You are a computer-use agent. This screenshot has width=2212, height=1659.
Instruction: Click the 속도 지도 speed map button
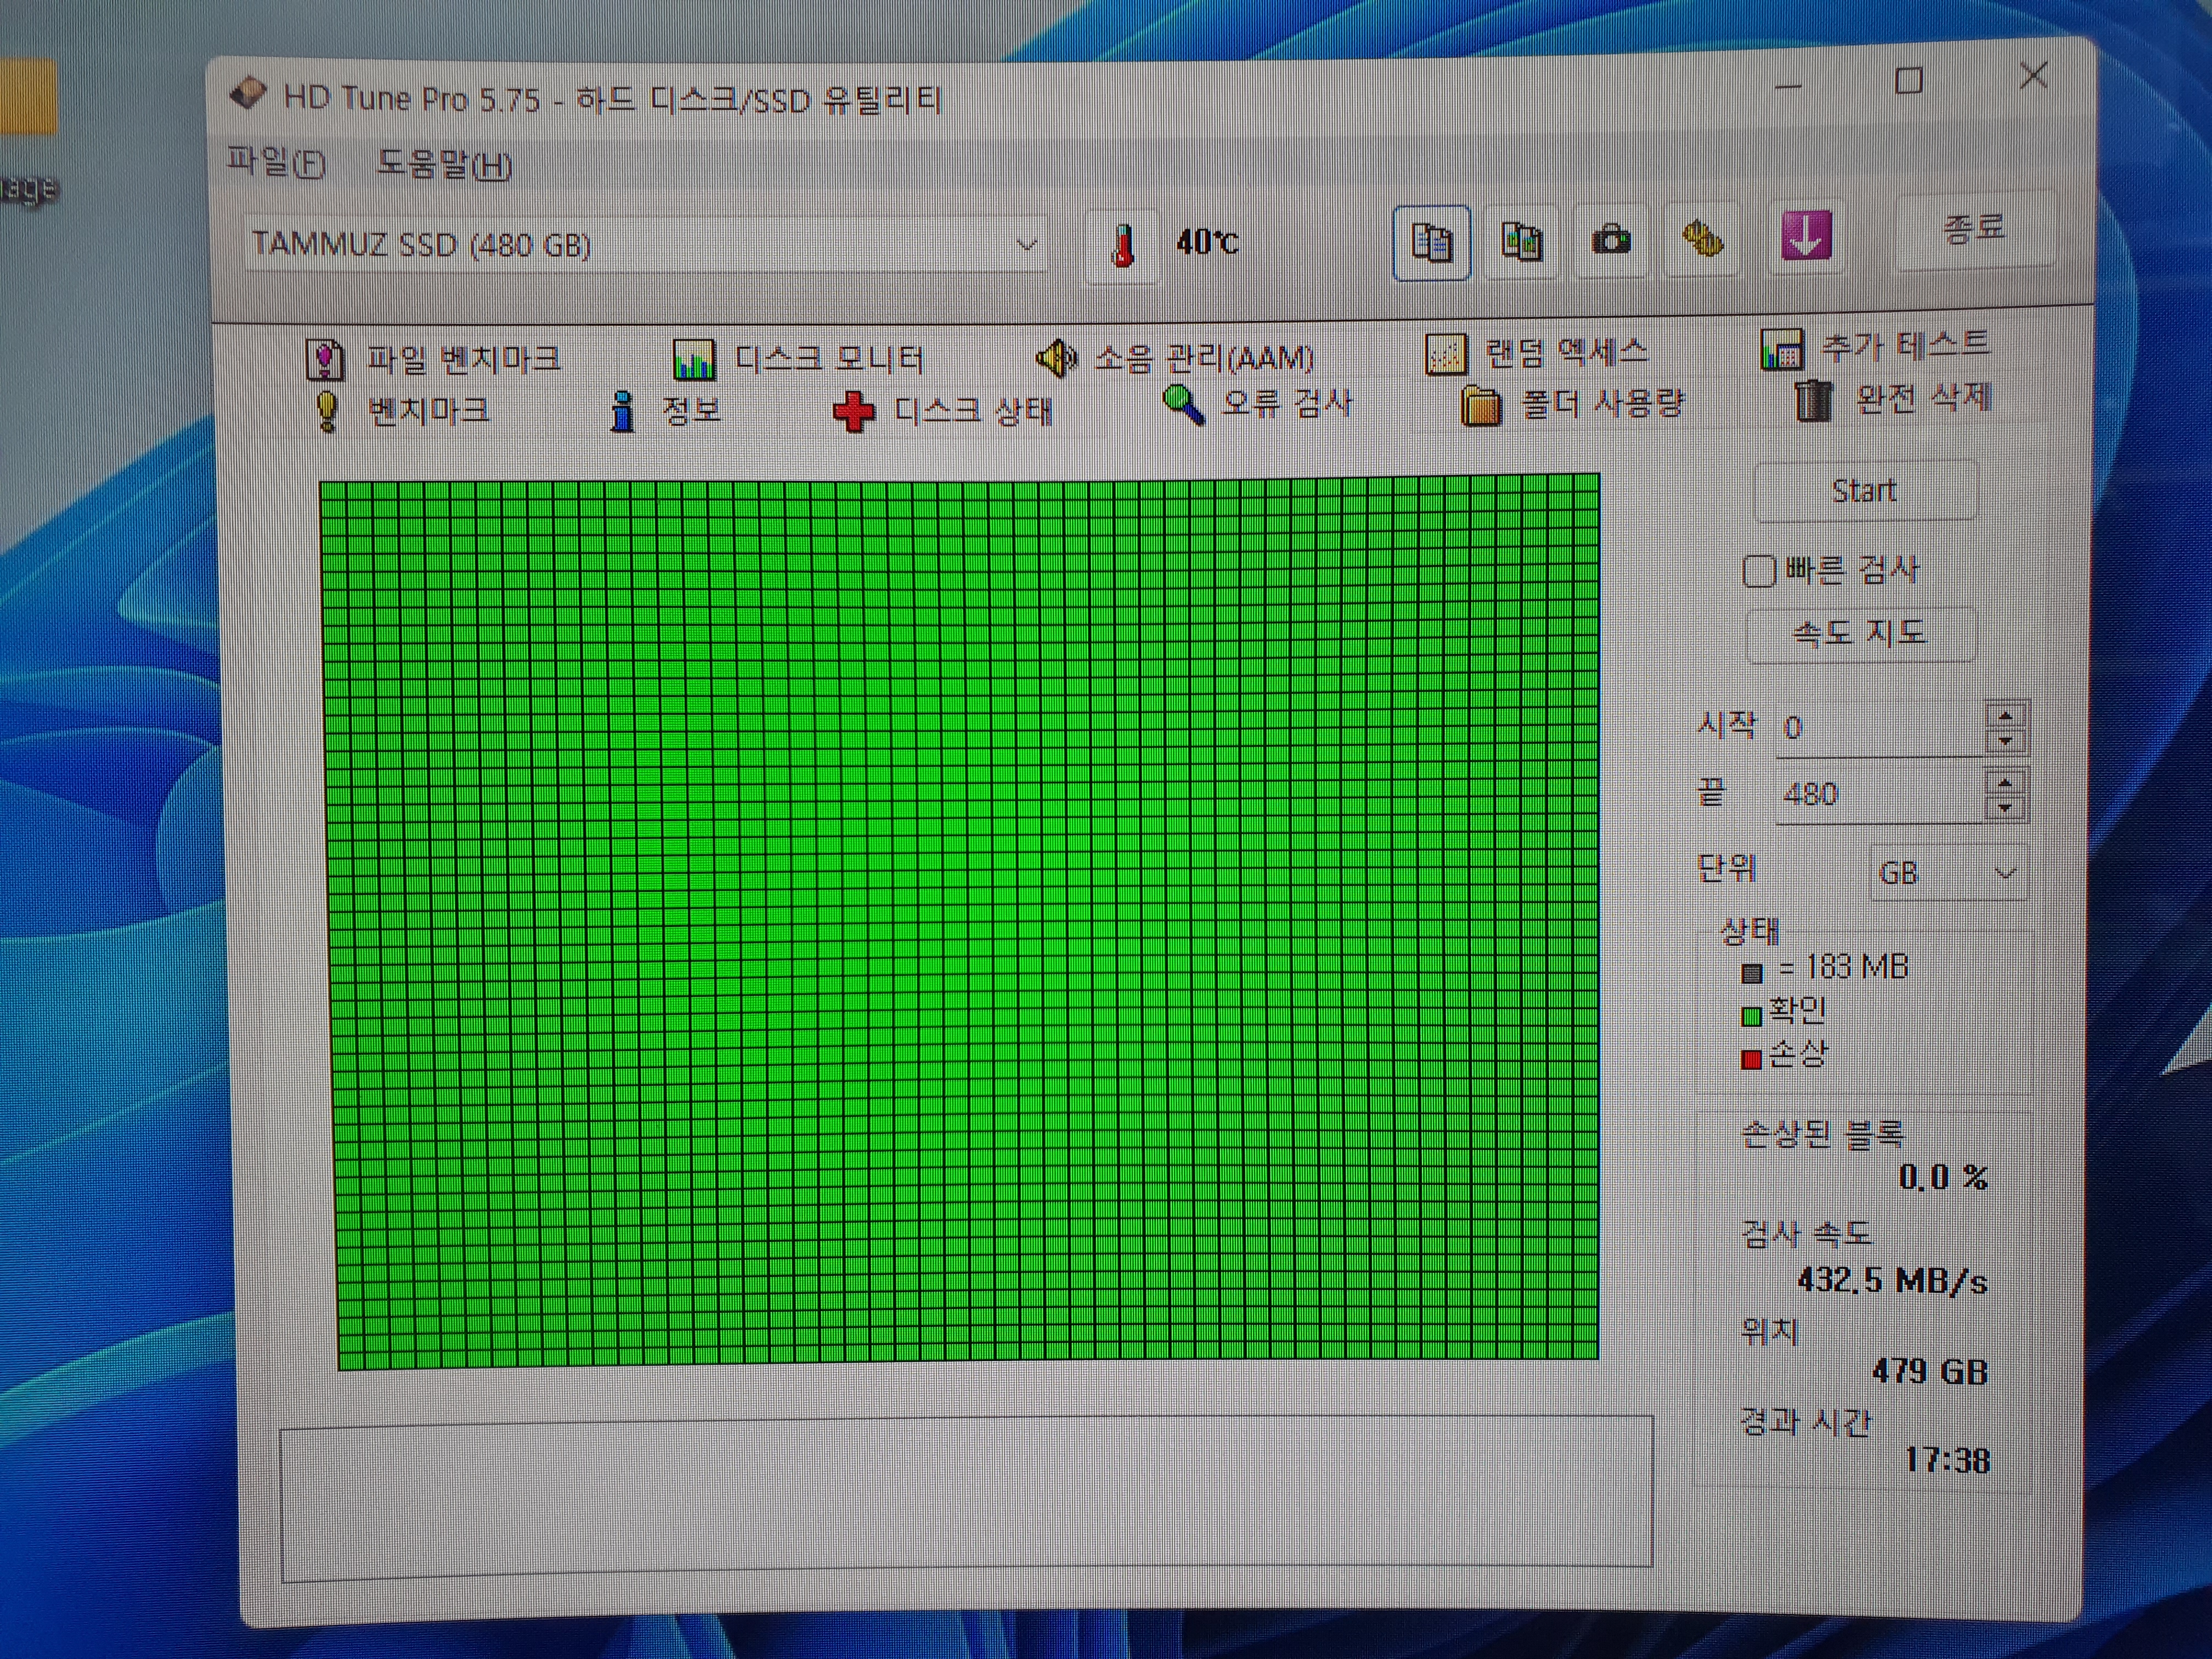[1859, 633]
